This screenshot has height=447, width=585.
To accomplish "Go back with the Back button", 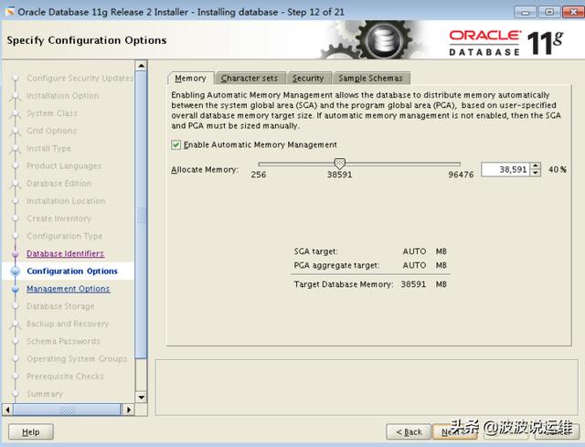I will click(x=409, y=432).
